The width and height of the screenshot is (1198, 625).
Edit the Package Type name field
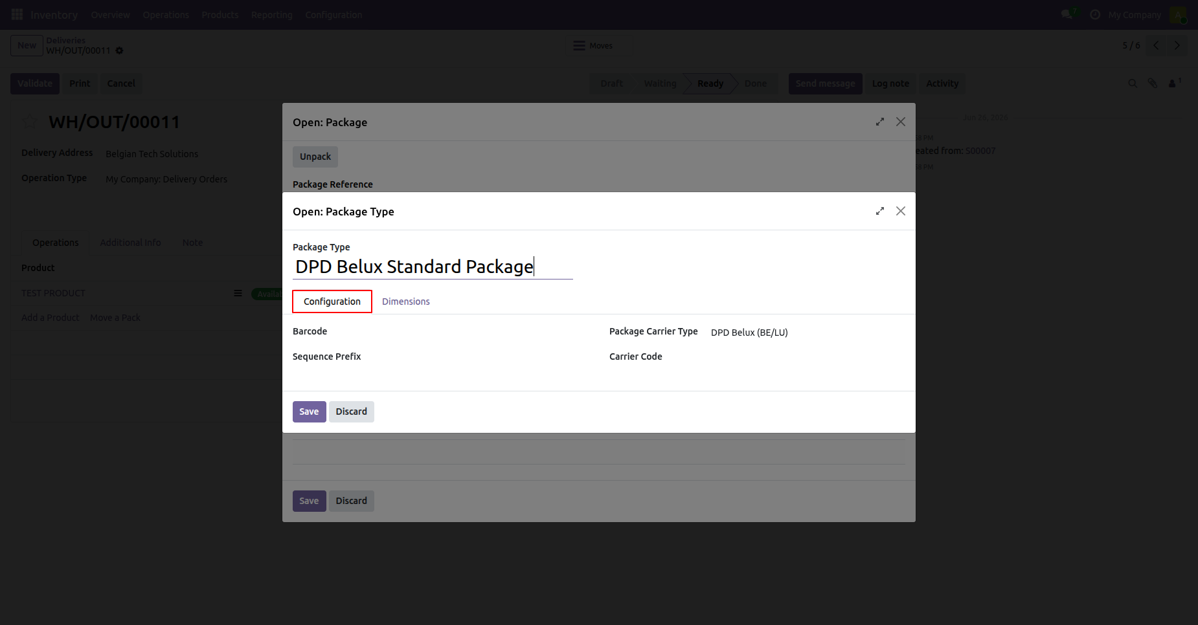coord(433,267)
